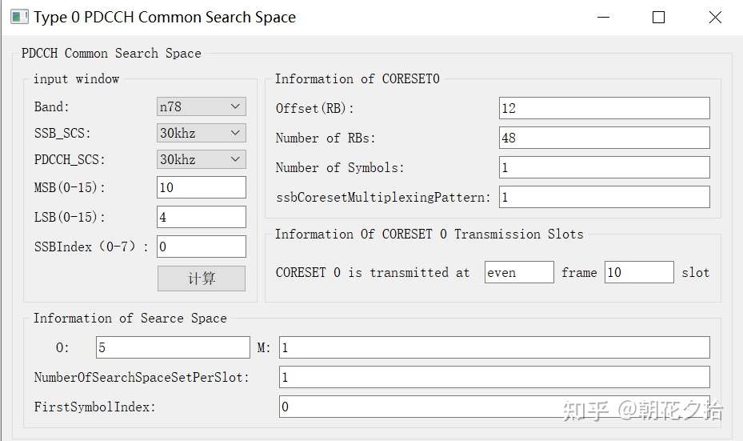The image size is (743, 441).
Task: Open the PDCCH_SCS combo box
Action: (x=201, y=159)
